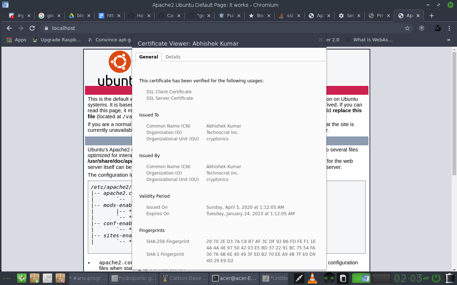This screenshot has height=285, width=457.
Task: Open the trash icon in taskbar
Action: (451, 278)
